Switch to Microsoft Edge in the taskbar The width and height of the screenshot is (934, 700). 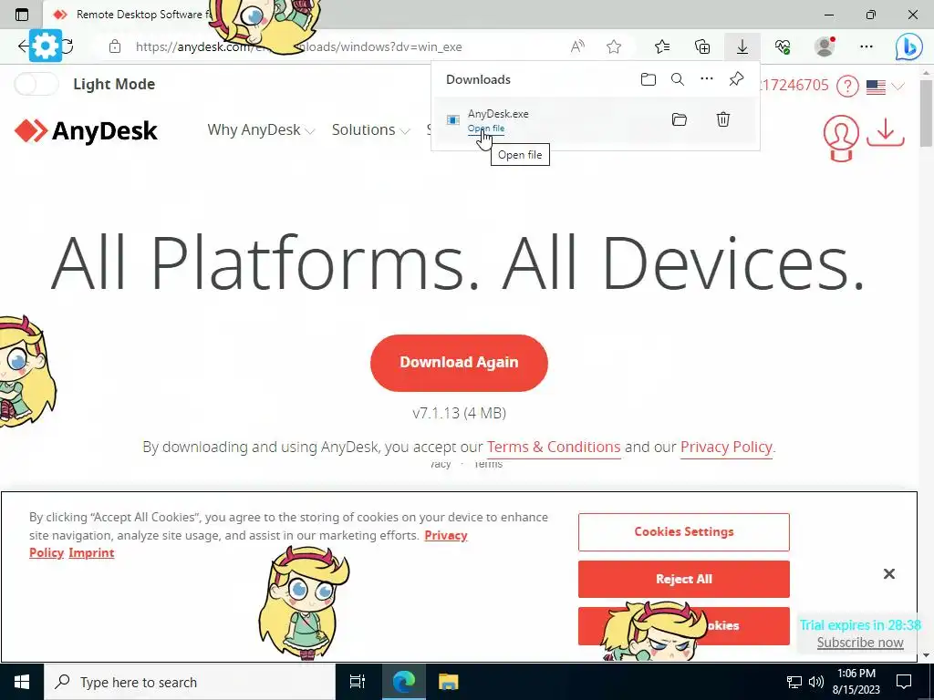point(403,682)
